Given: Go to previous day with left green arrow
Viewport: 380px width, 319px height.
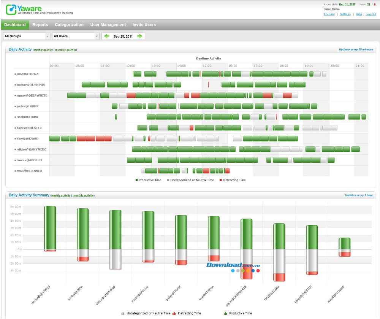Looking at the screenshot, I should (107, 36).
